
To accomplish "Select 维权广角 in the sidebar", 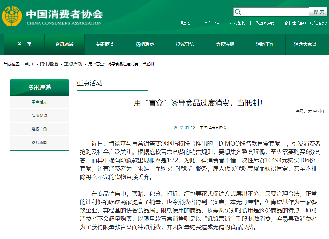I will tap(40, 129).
